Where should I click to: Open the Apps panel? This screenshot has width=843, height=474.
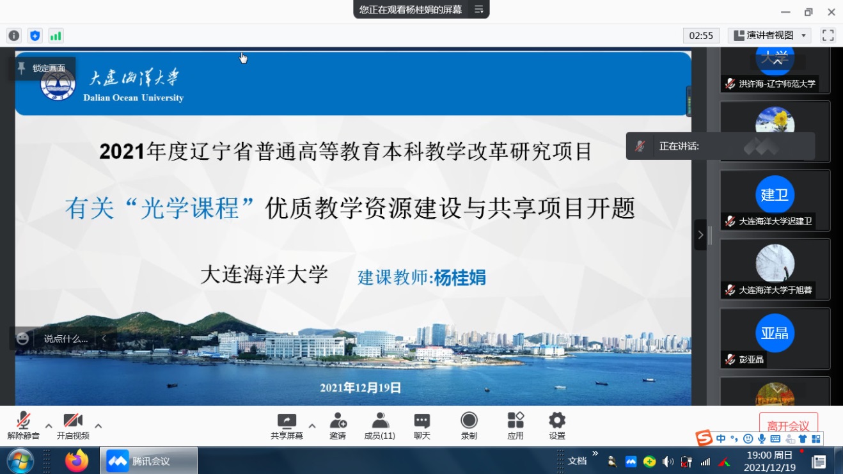(x=516, y=426)
